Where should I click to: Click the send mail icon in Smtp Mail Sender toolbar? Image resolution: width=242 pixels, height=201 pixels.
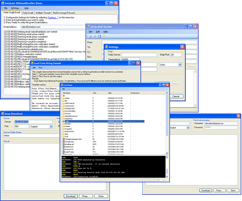pyautogui.click(x=90, y=36)
